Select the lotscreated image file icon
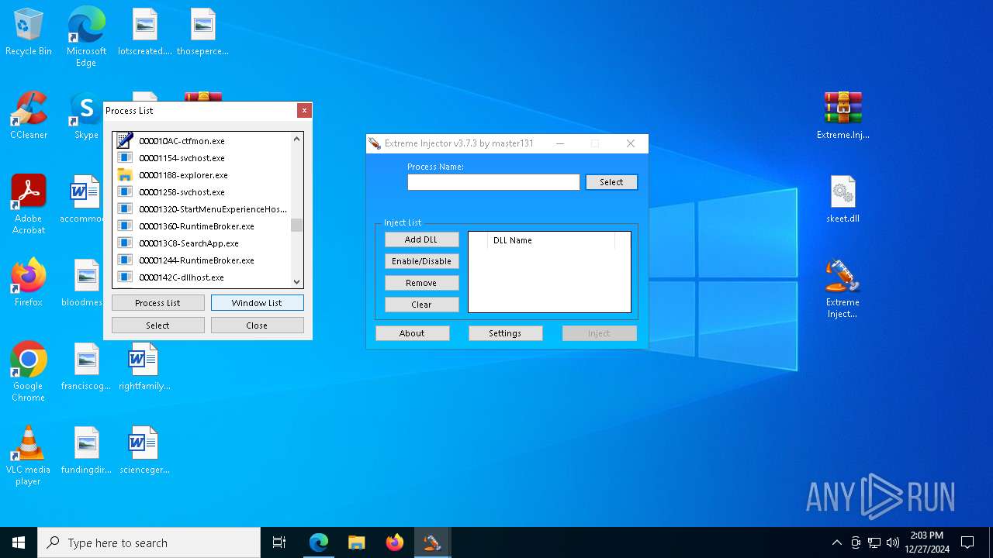 [145, 33]
